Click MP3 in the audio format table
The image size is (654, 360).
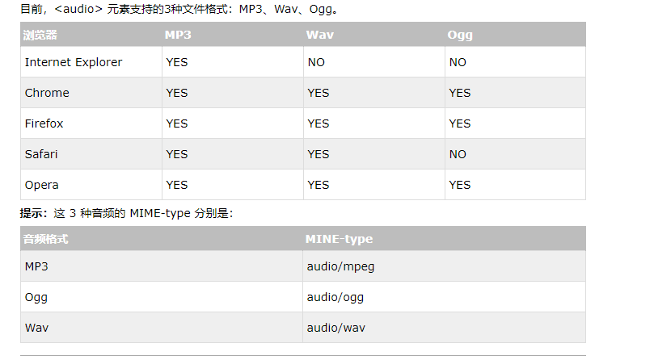37,266
